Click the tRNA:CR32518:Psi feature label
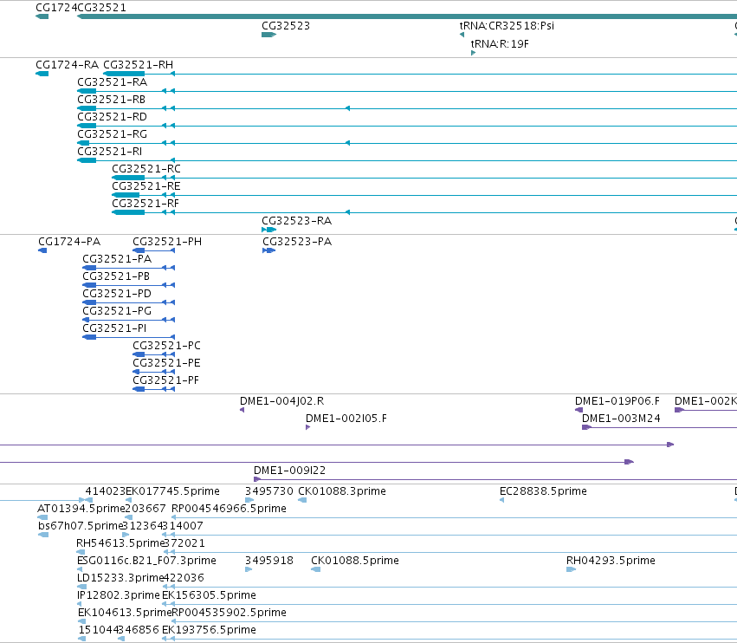737x643 pixels. (x=507, y=26)
